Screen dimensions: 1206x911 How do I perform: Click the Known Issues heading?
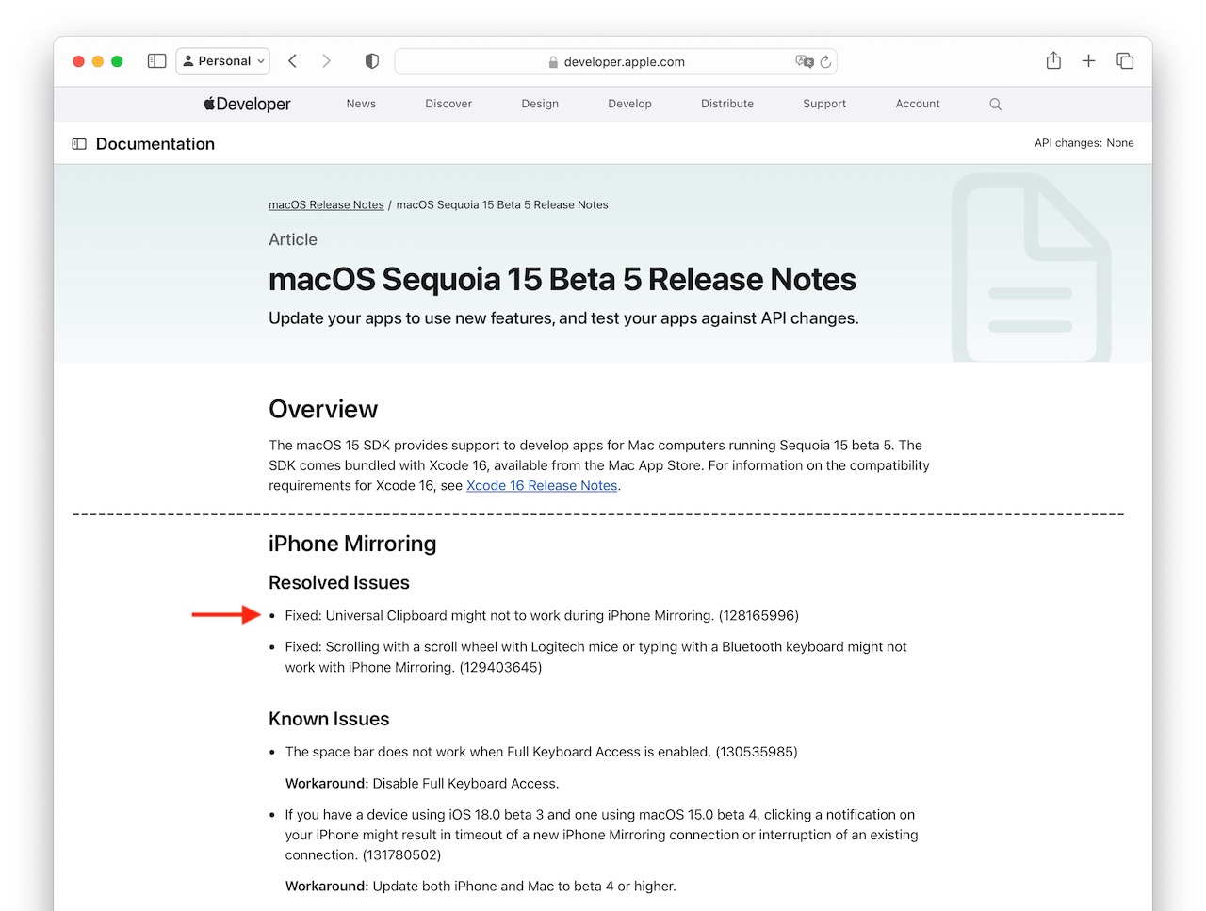click(x=329, y=719)
